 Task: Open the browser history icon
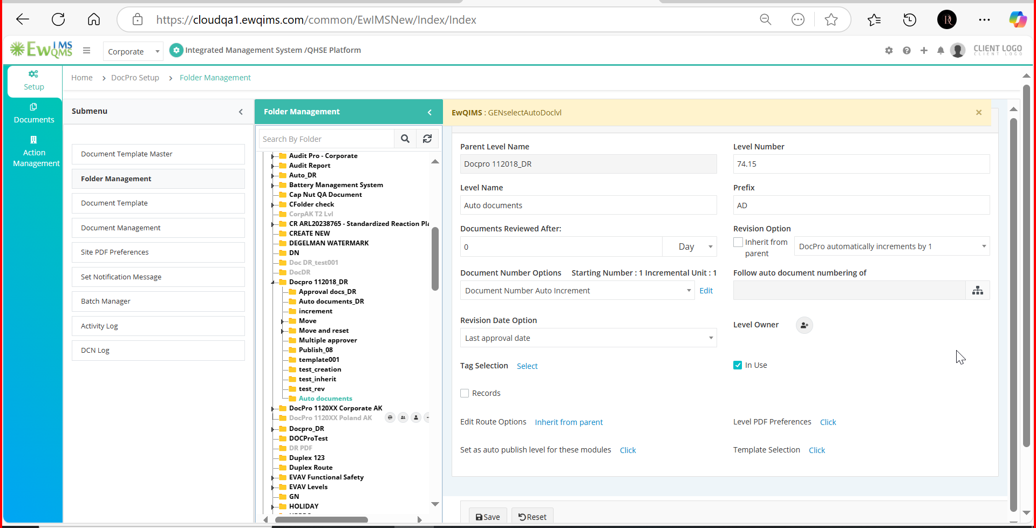click(910, 20)
